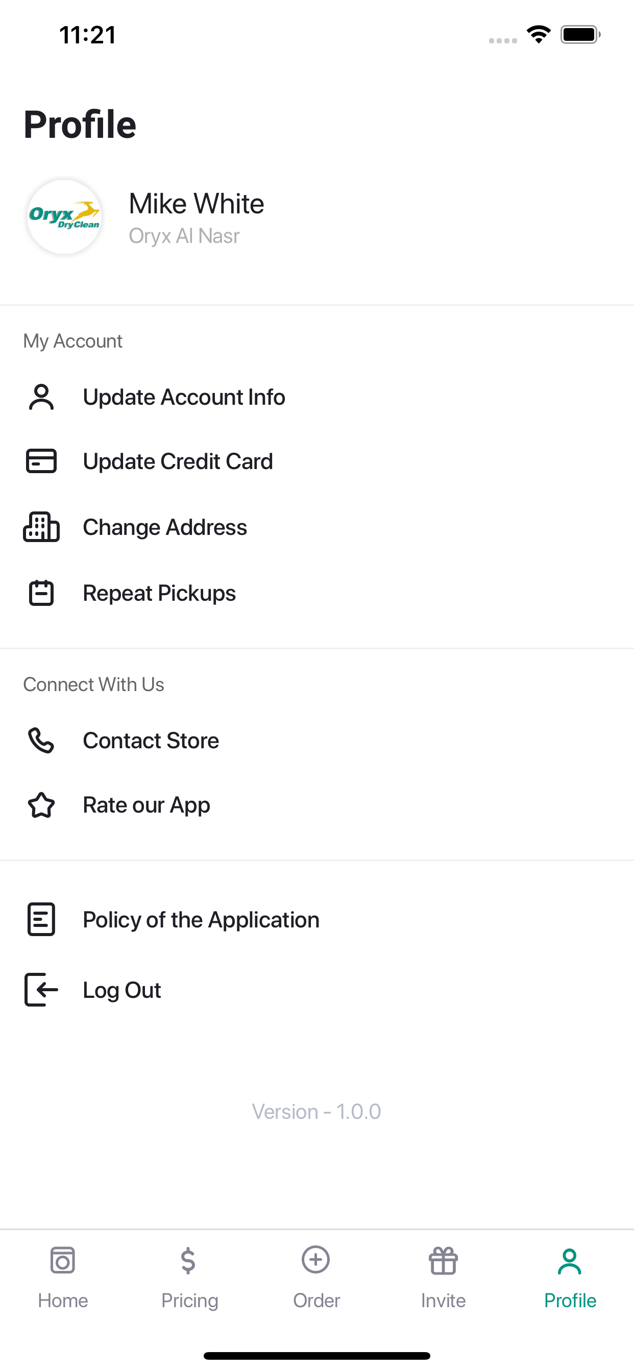Tap the Oryx DryClean profile logo
Screen dimensions: 634x1372
coord(64,217)
